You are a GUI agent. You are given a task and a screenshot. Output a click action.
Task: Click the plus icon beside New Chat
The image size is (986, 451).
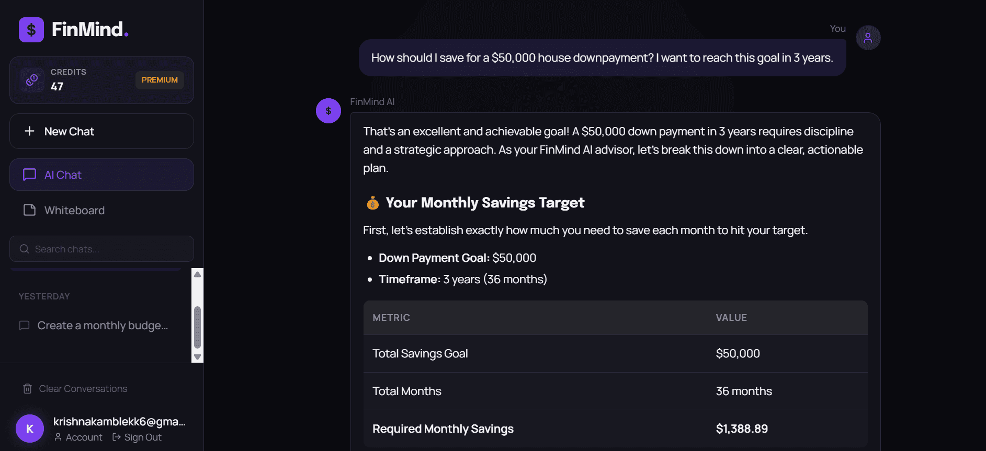[30, 131]
